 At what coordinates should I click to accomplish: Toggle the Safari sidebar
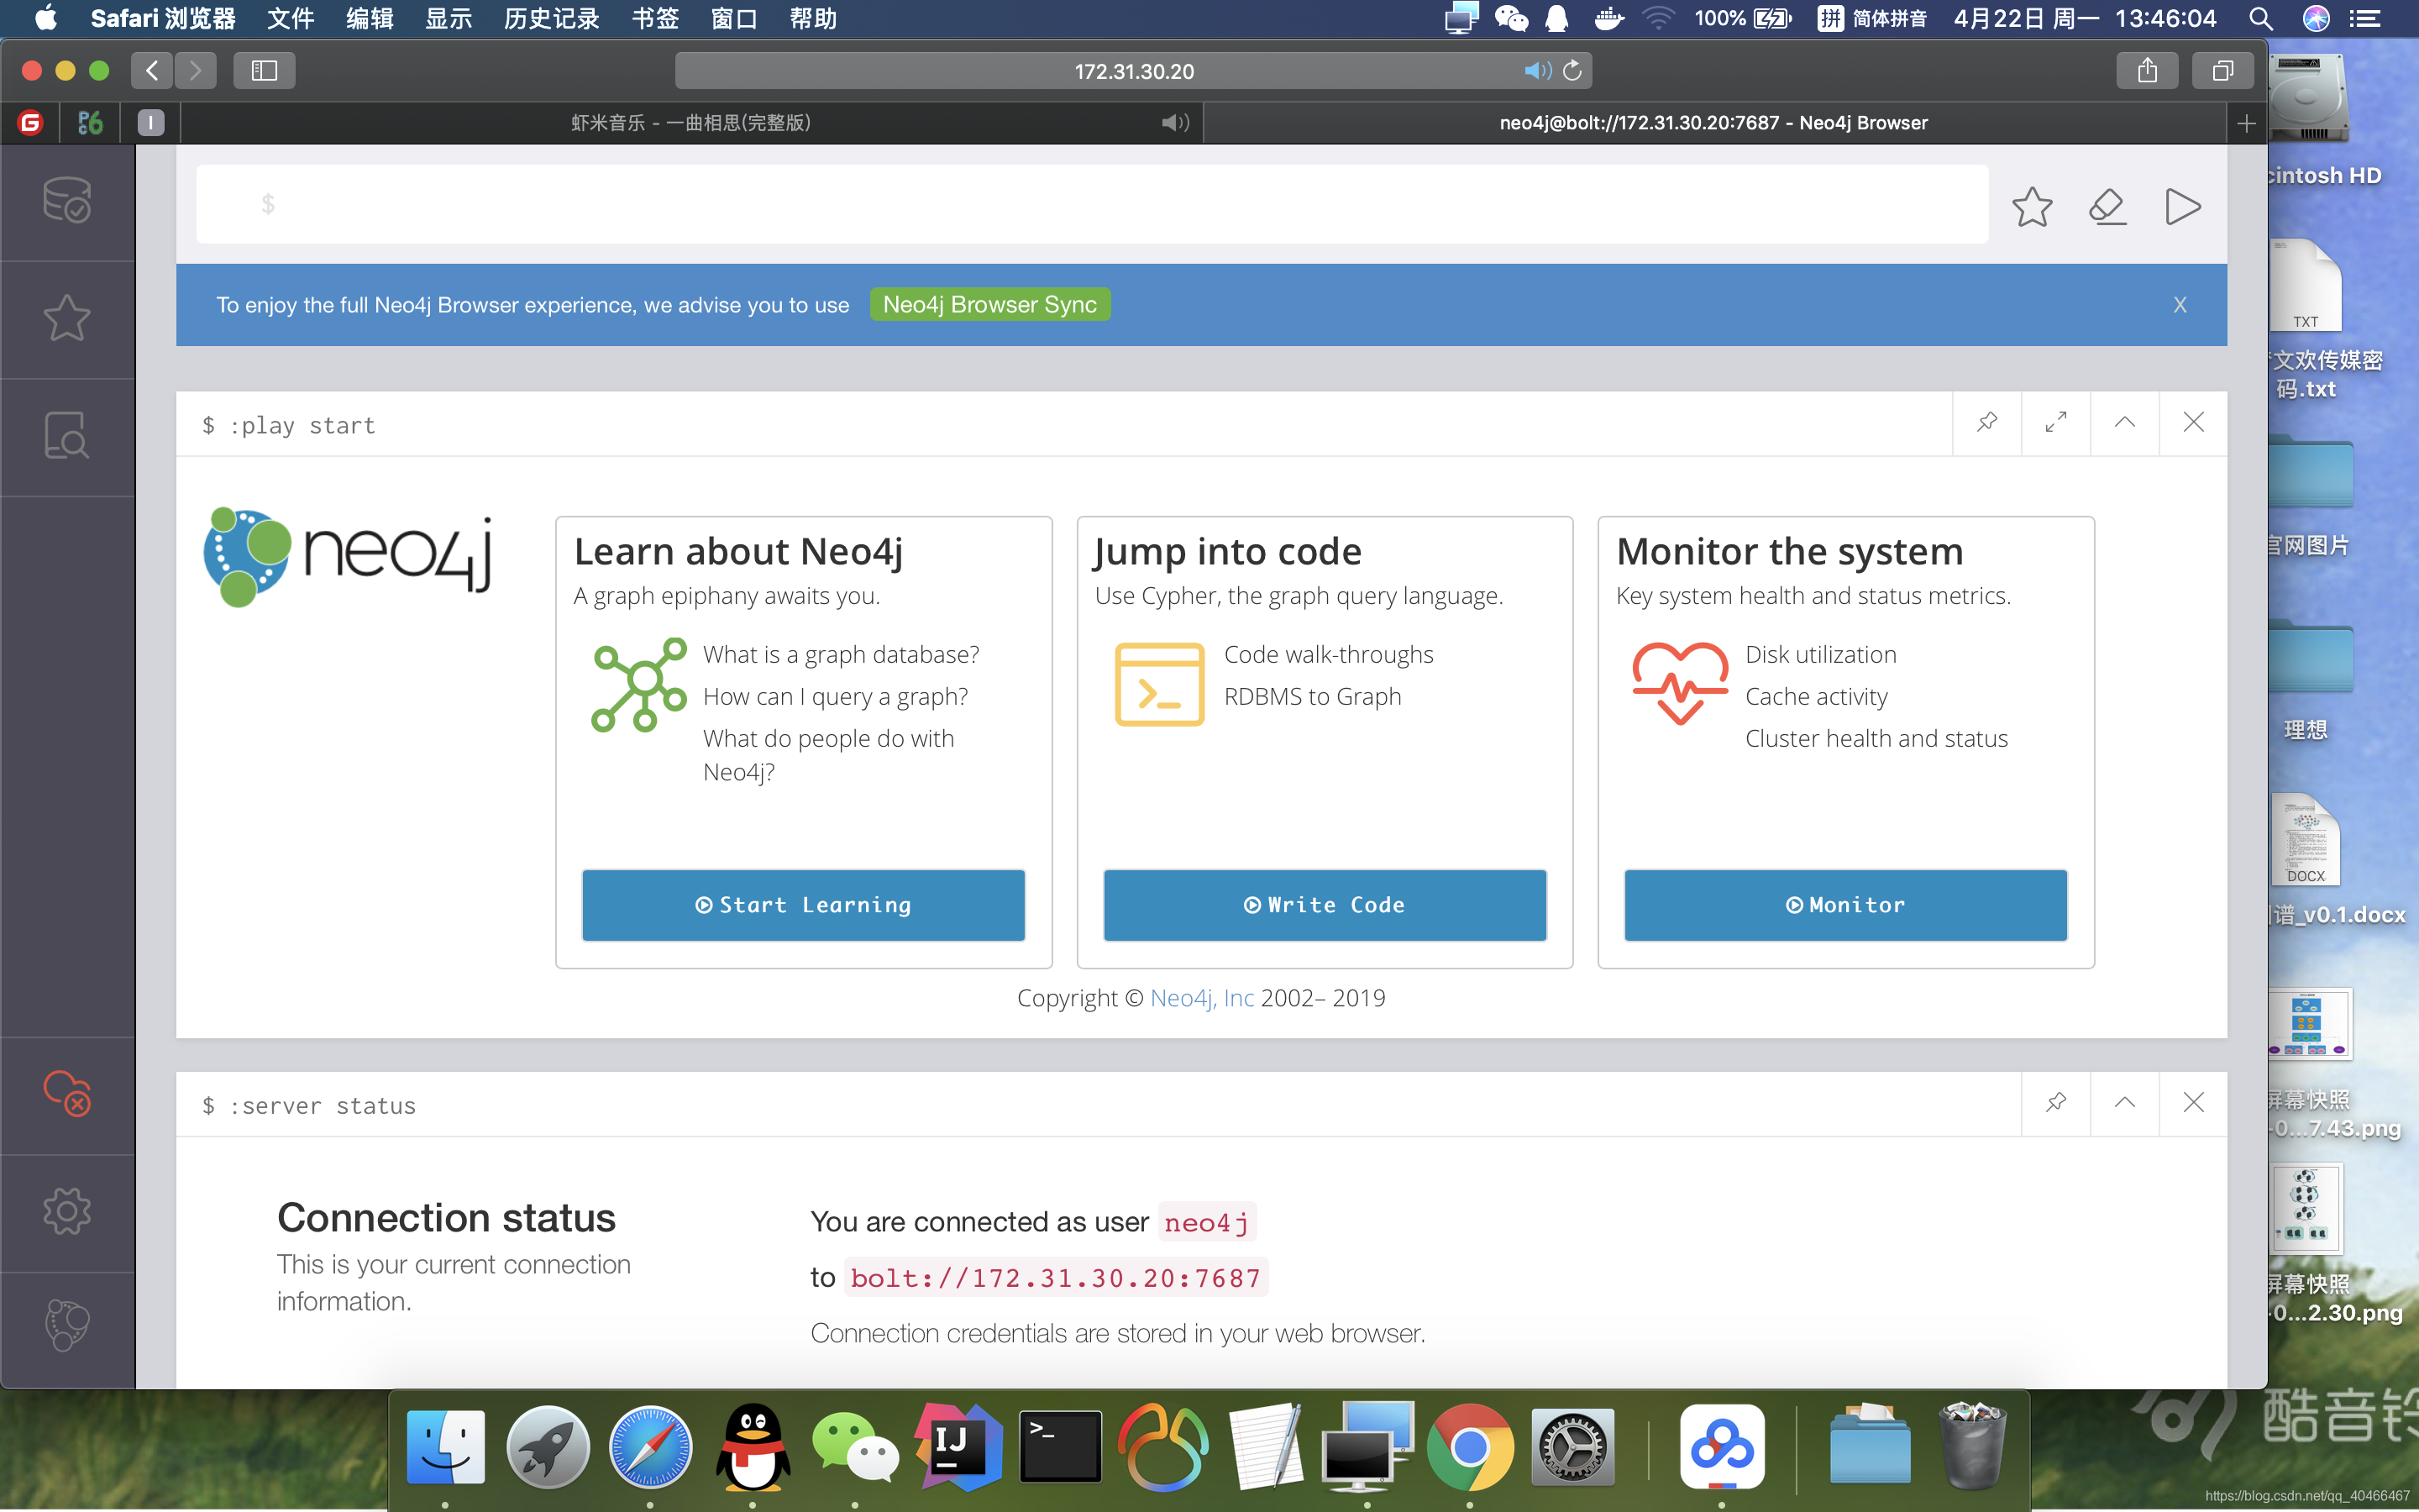coord(264,71)
